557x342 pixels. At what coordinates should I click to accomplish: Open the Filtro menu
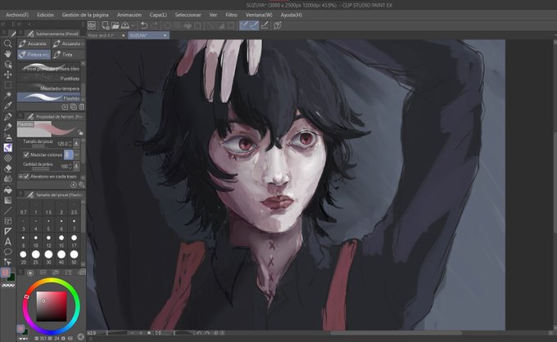pos(231,15)
